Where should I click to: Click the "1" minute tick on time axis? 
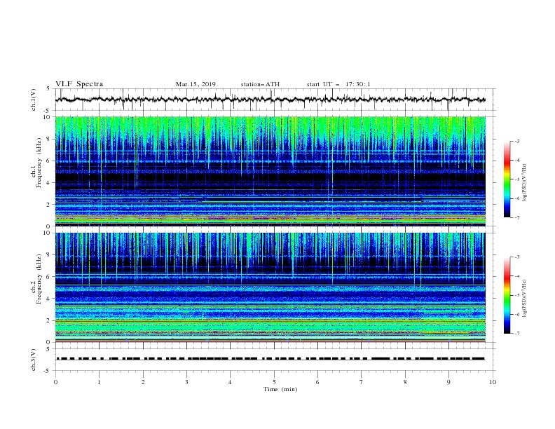point(100,382)
